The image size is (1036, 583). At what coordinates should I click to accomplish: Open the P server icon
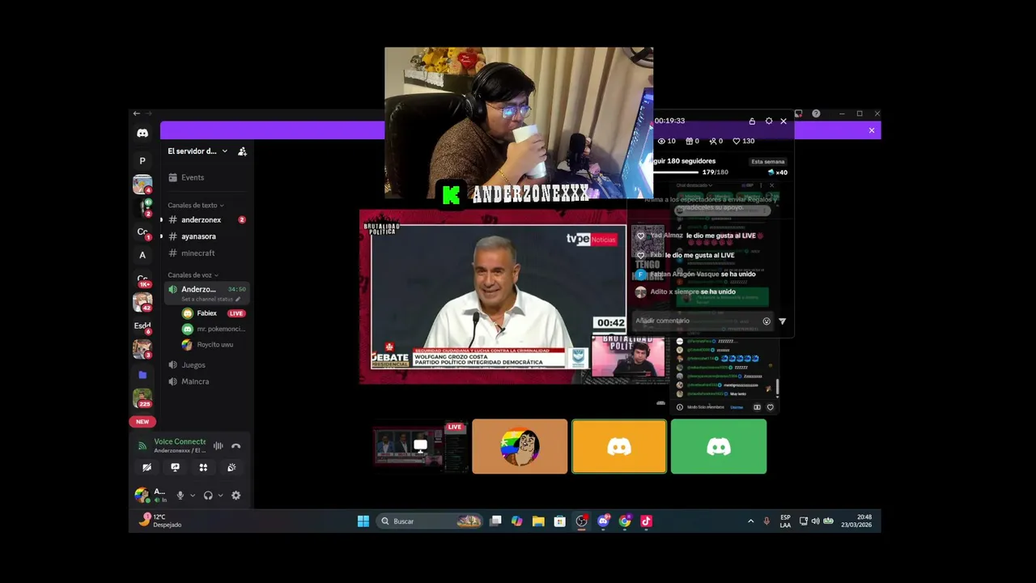(x=142, y=160)
